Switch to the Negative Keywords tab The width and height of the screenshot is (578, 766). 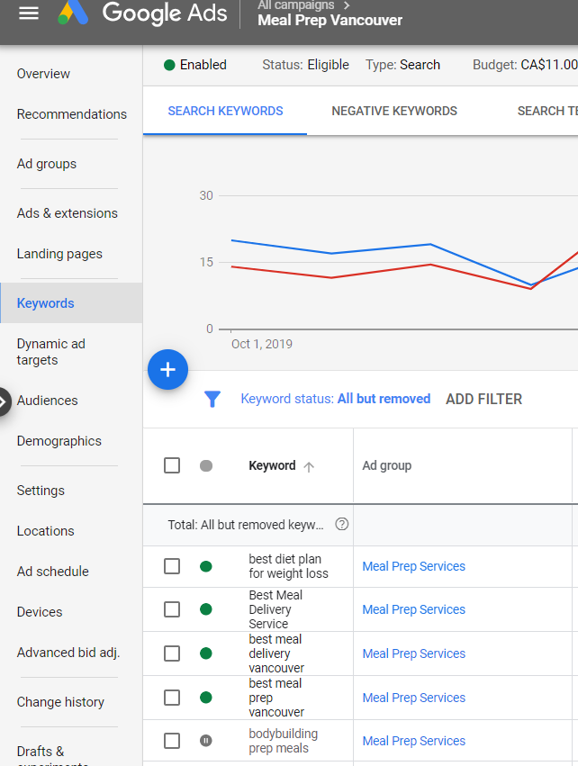tap(394, 111)
